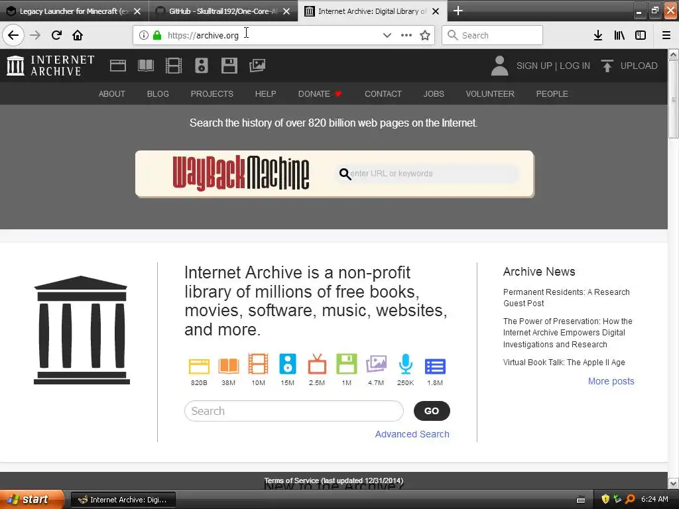Open the 2.5M TV collection icon
The width and height of the screenshot is (679, 509).
tap(317, 364)
